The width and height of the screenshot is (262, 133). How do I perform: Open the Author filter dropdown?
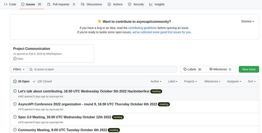[156, 82]
